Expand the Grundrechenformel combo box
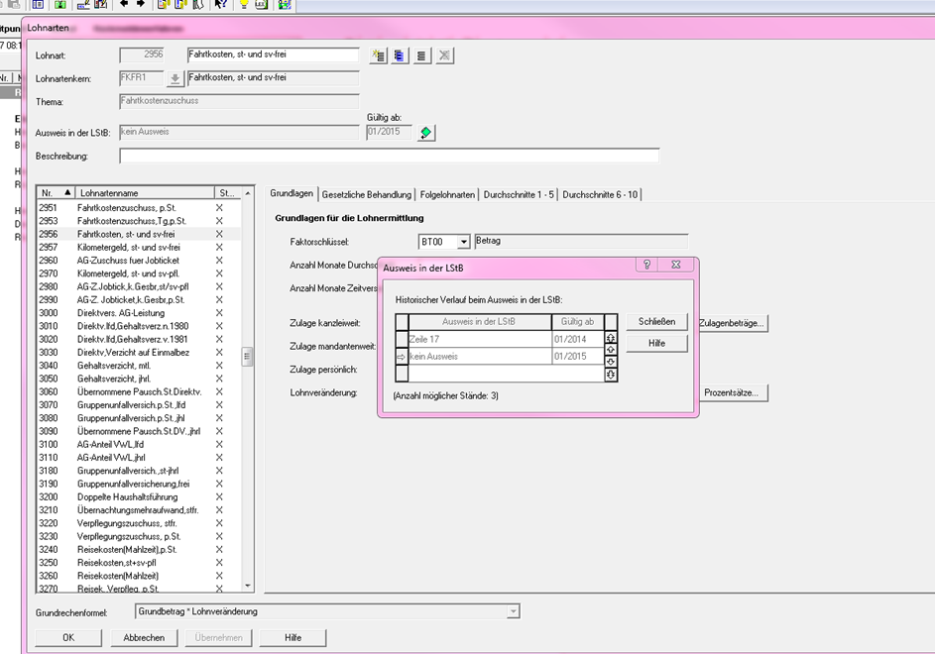935x654 pixels. [x=513, y=611]
